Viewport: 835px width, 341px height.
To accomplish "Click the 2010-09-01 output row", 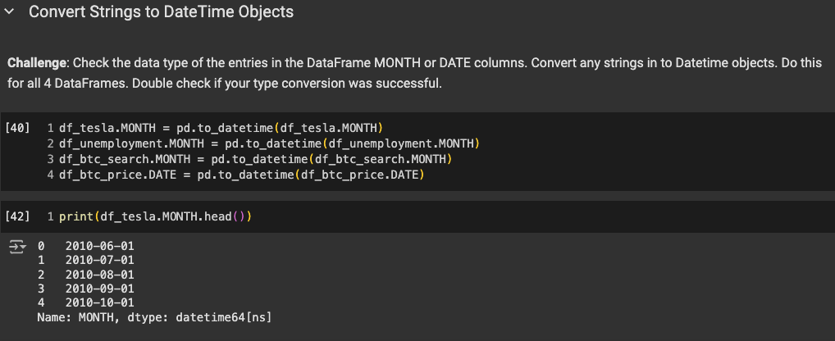I will [x=98, y=289].
